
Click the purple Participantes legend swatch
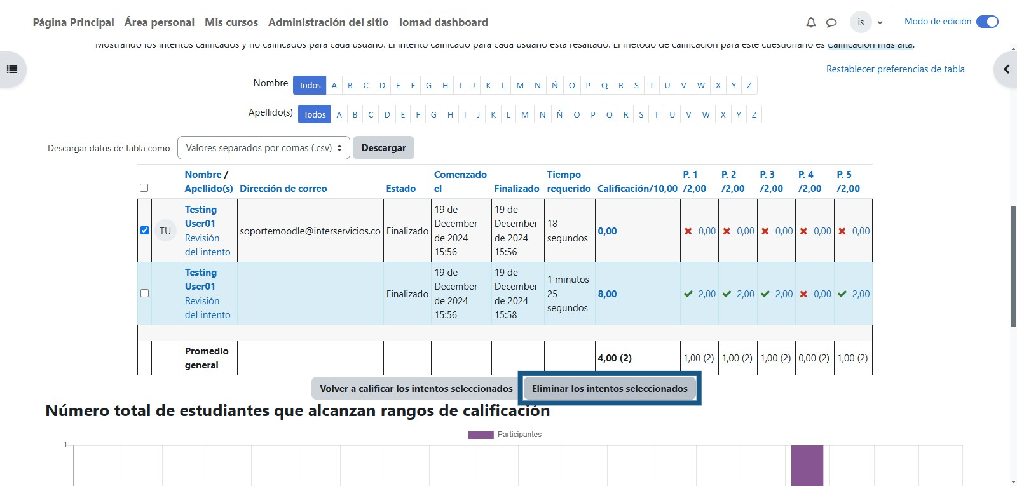(481, 435)
